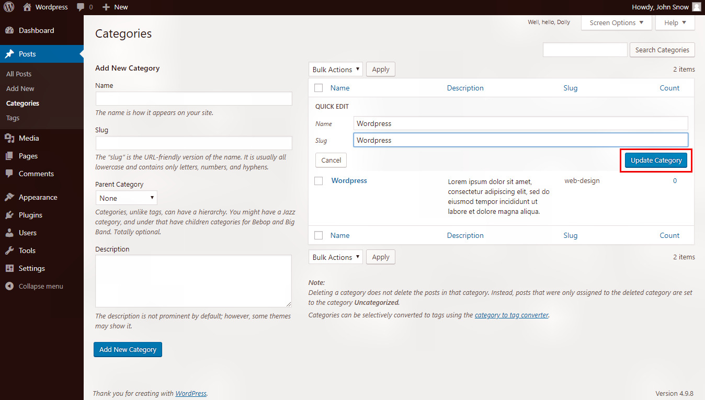The width and height of the screenshot is (705, 400).
Task: Click the Dashboard gauge icon
Action: 9,30
